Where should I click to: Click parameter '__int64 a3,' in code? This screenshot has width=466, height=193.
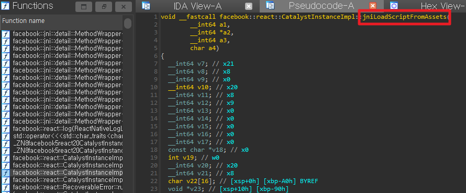pyautogui.click(x=210, y=40)
